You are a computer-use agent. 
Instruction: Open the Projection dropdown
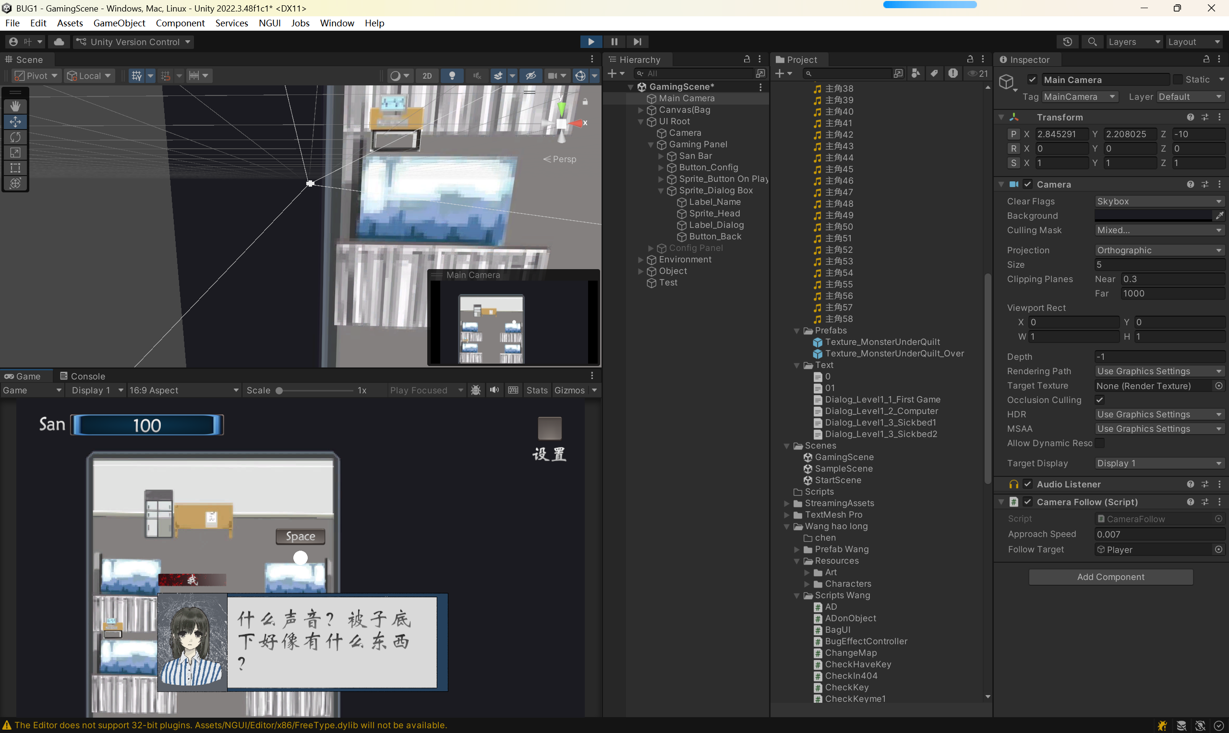click(x=1159, y=250)
